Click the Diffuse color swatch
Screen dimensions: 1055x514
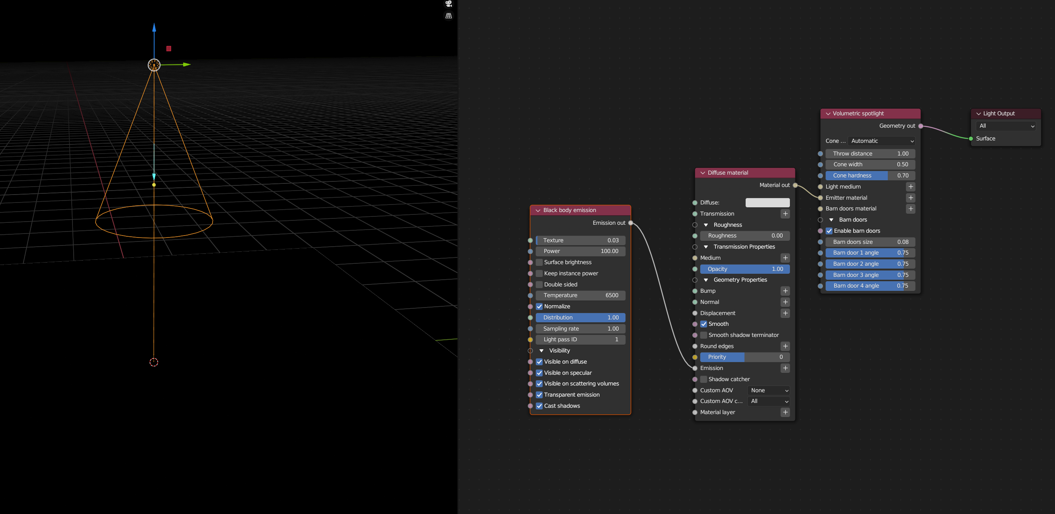tap(767, 202)
